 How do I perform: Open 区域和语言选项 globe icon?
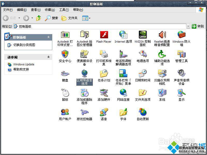point(84,74)
